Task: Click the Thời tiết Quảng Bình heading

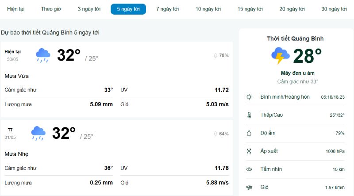Action: [295, 38]
